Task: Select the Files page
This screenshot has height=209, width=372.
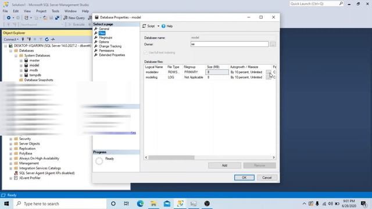Action: [x=102, y=33]
